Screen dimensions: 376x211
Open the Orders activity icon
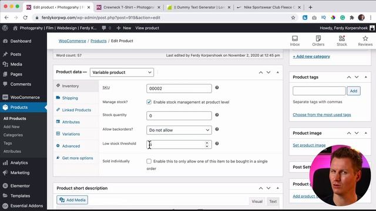318,40
